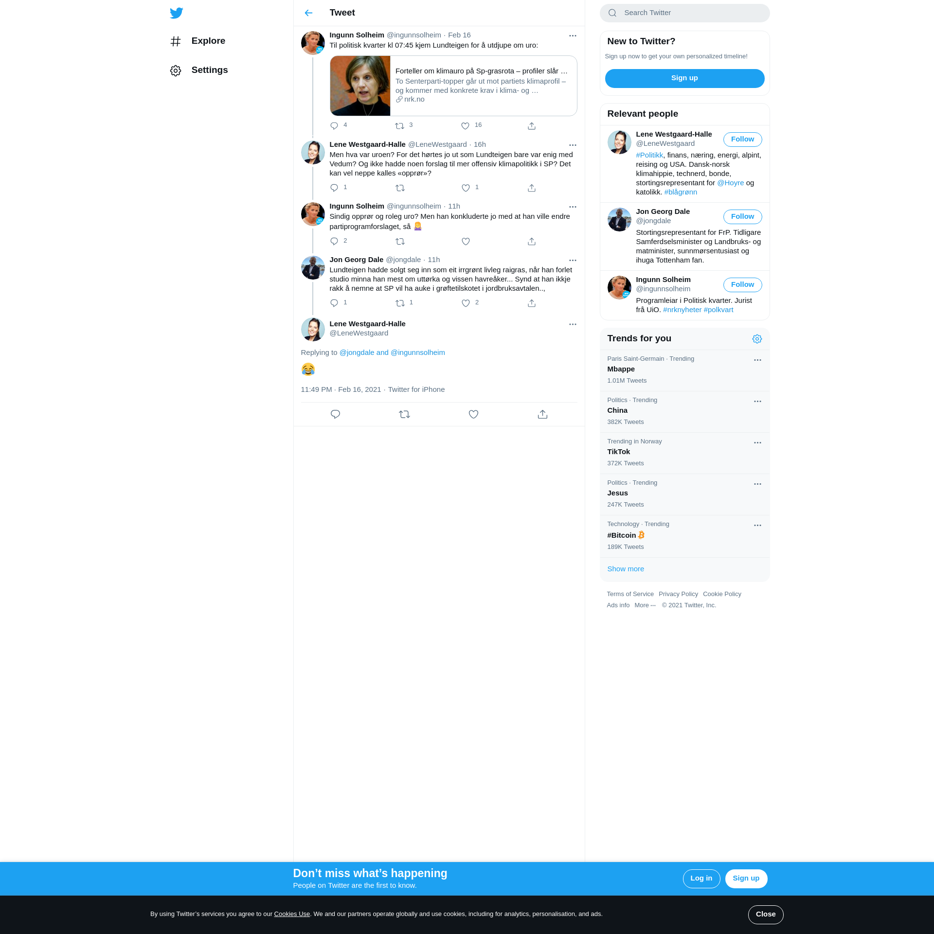
Task: Reply to Jon Georg Dale's tweet
Action: 334,303
